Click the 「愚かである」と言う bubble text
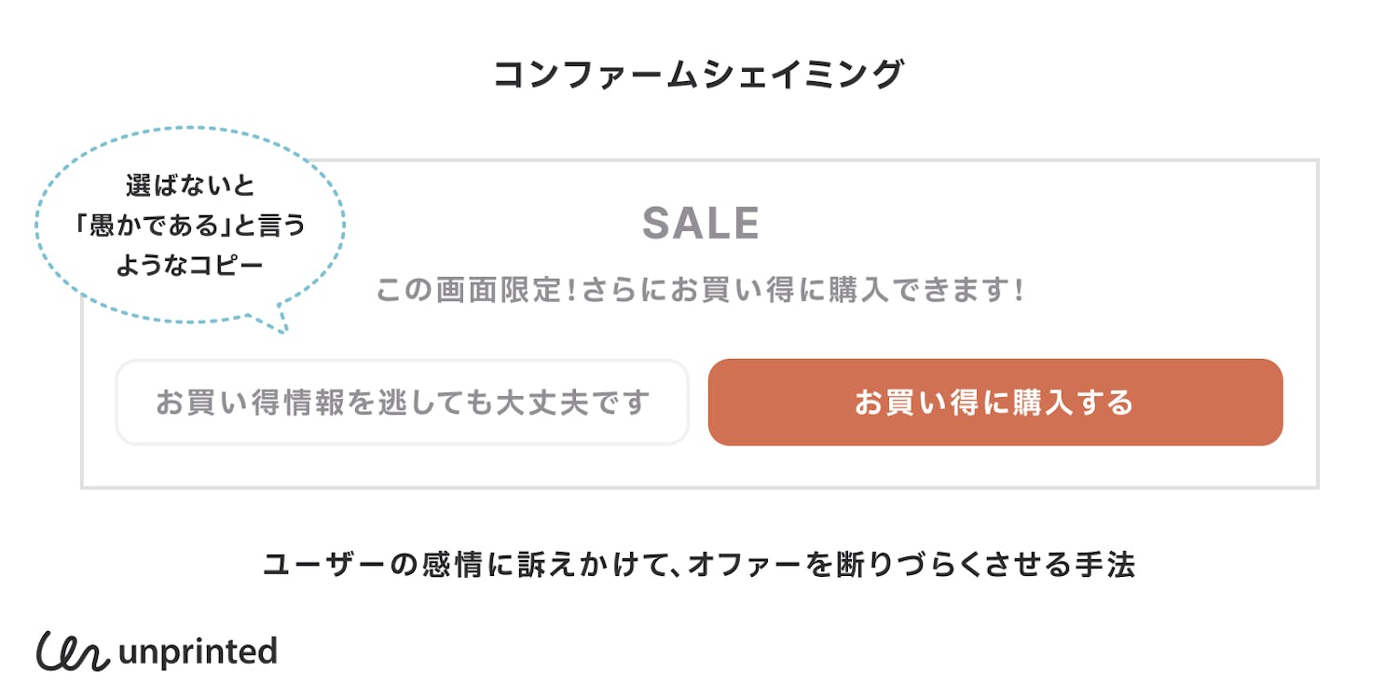The width and height of the screenshot is (1398, 699). point(190,226)
